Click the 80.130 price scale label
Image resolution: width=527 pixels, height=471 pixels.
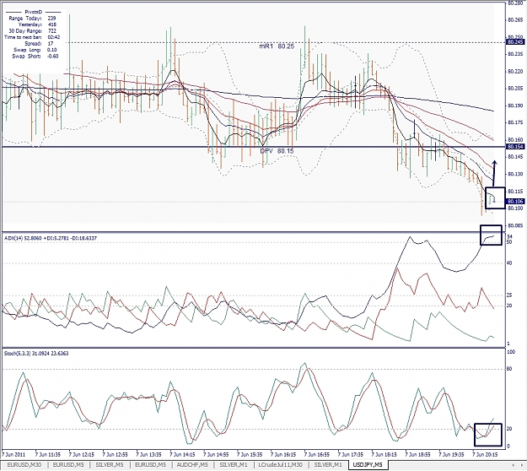pos(515,174)
